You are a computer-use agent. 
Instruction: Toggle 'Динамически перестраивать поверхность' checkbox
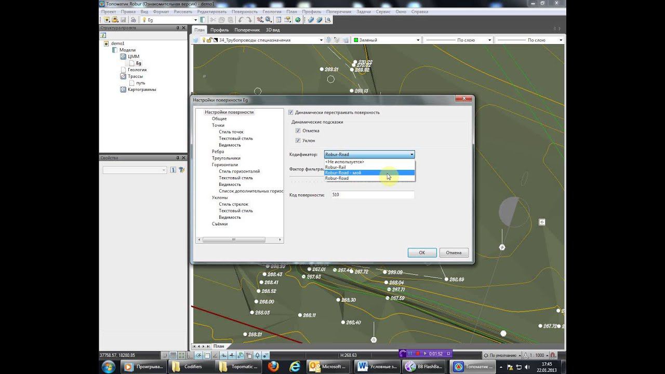tap(291, 112)
